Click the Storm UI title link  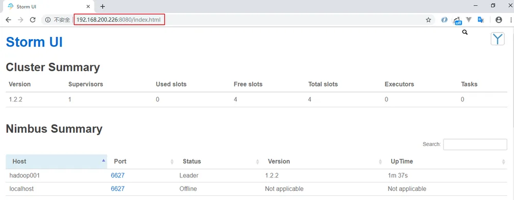tap(34, 42)
